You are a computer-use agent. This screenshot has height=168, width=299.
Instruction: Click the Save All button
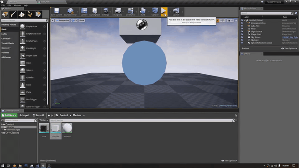click(38, 115)
